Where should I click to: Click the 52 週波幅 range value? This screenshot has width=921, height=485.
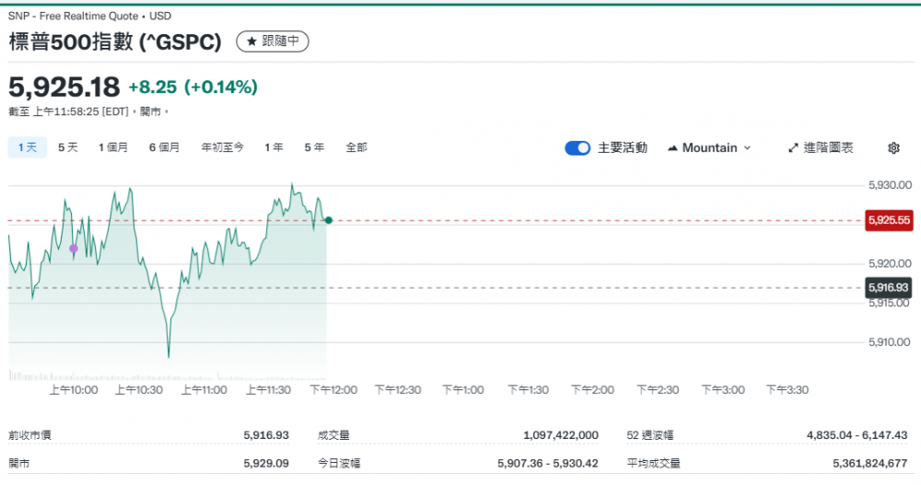point(857,435)
